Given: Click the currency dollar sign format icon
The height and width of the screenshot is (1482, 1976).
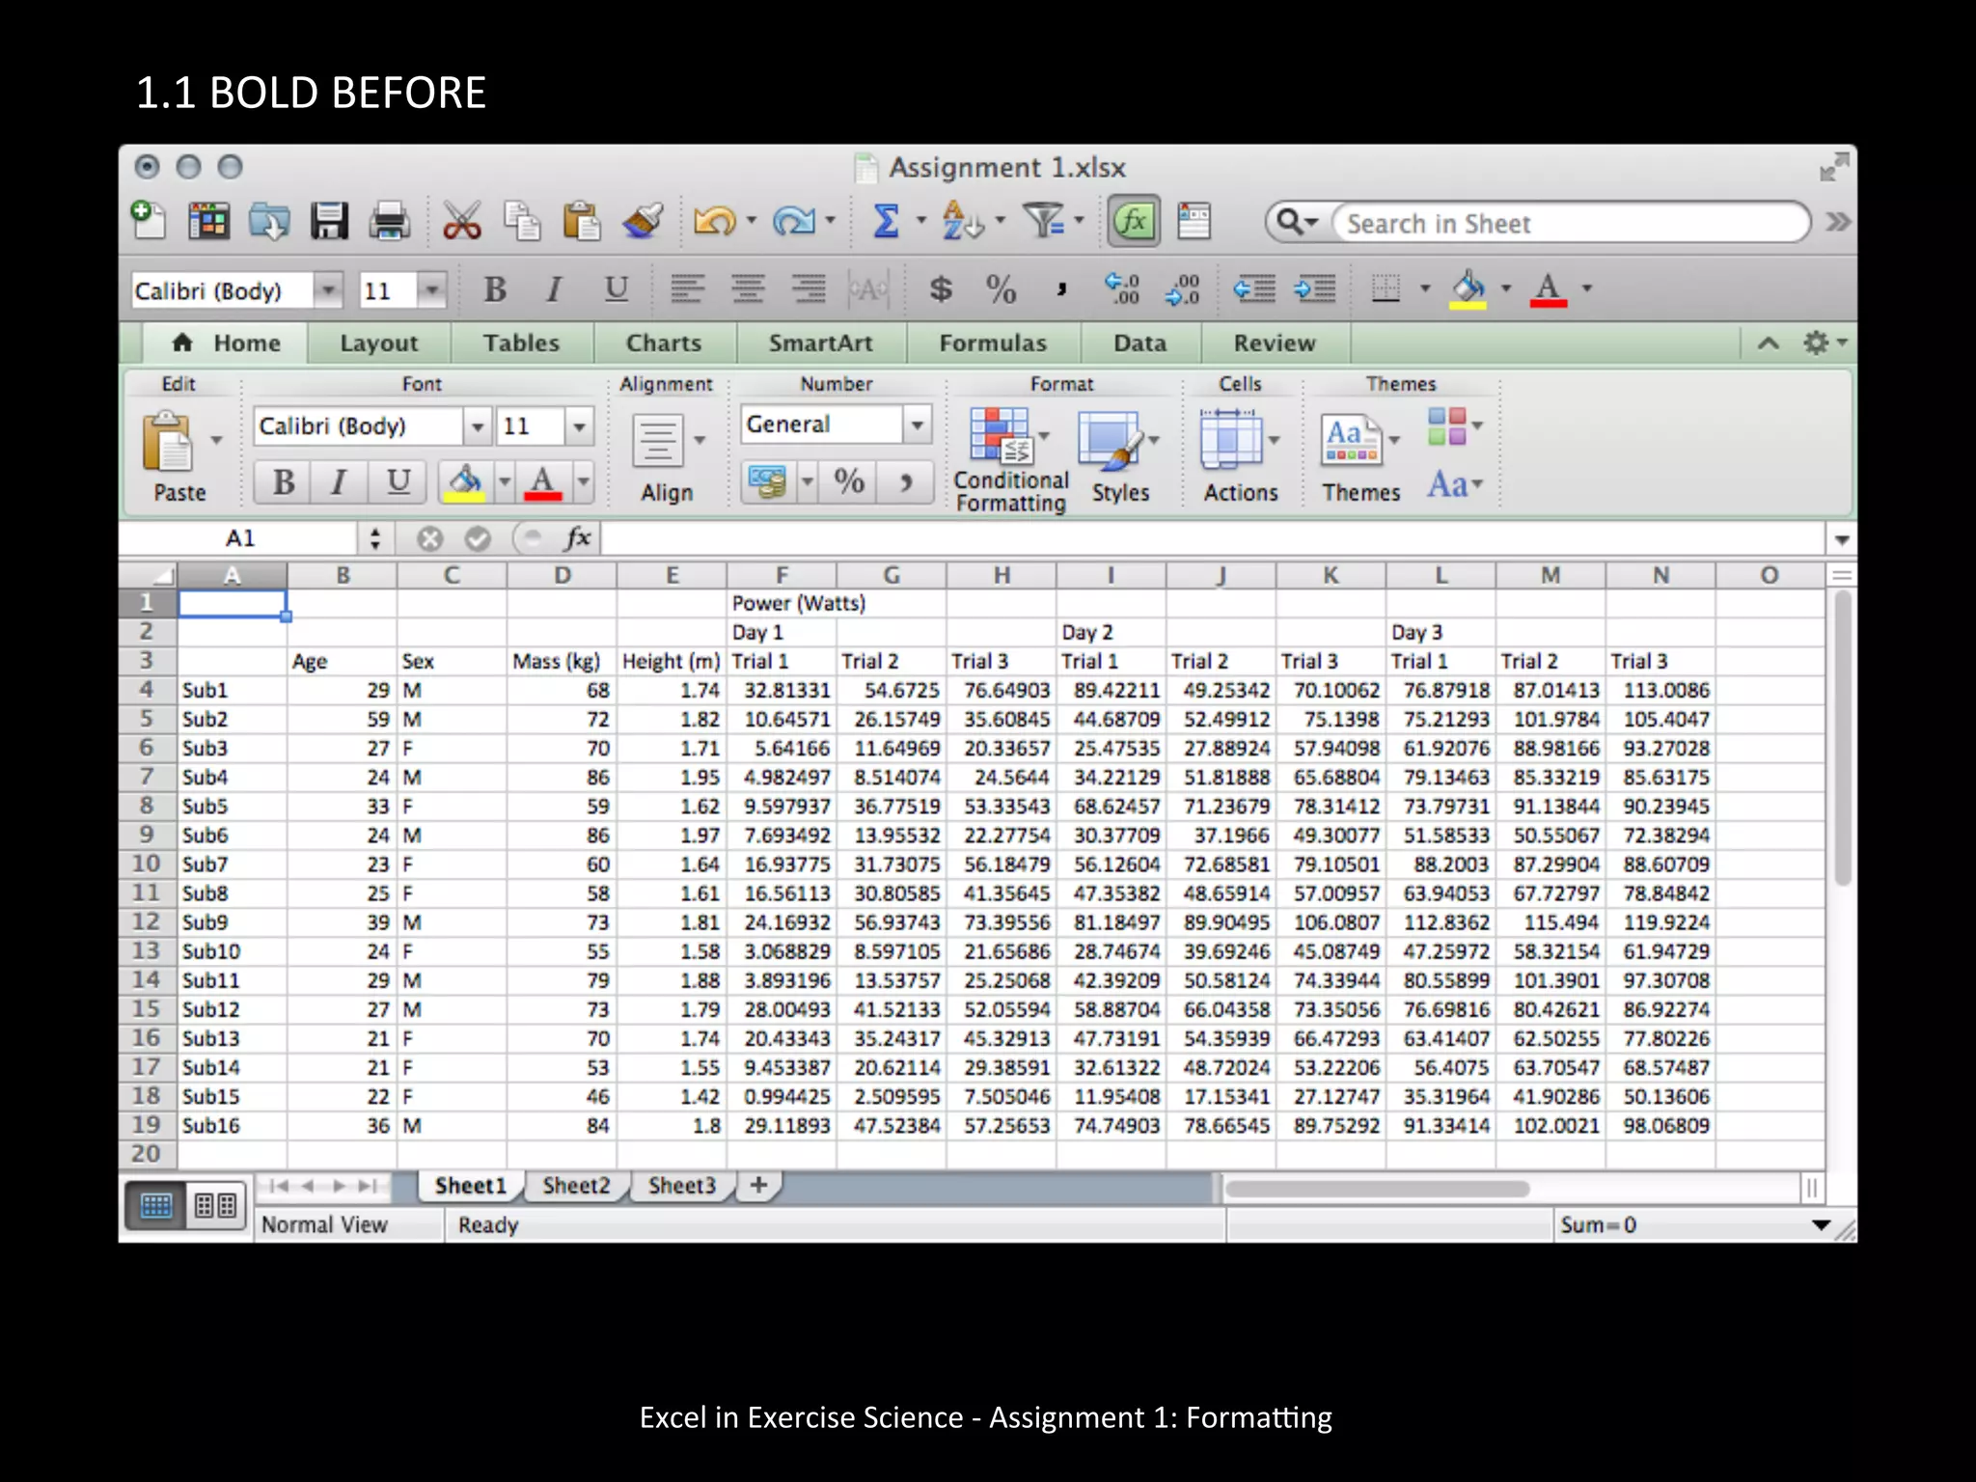Looking at the screenshot, I should tap(940, 288).
